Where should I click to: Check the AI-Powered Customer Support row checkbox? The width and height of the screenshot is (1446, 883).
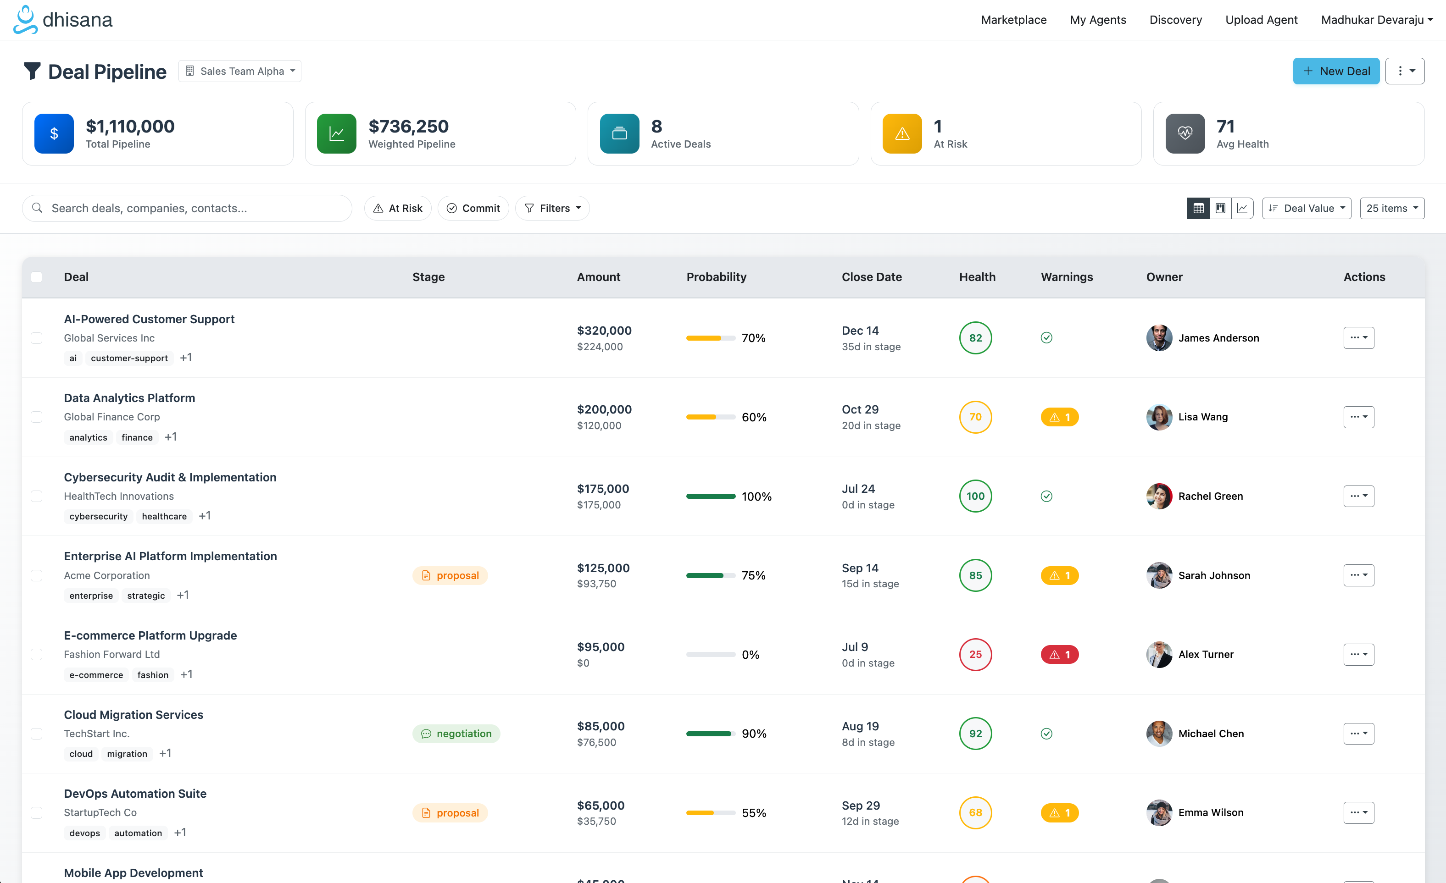pos(36,338)
